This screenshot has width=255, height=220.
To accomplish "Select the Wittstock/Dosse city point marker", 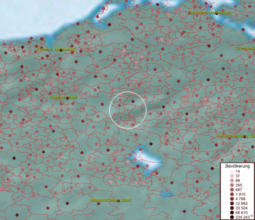I will [119, 201].
